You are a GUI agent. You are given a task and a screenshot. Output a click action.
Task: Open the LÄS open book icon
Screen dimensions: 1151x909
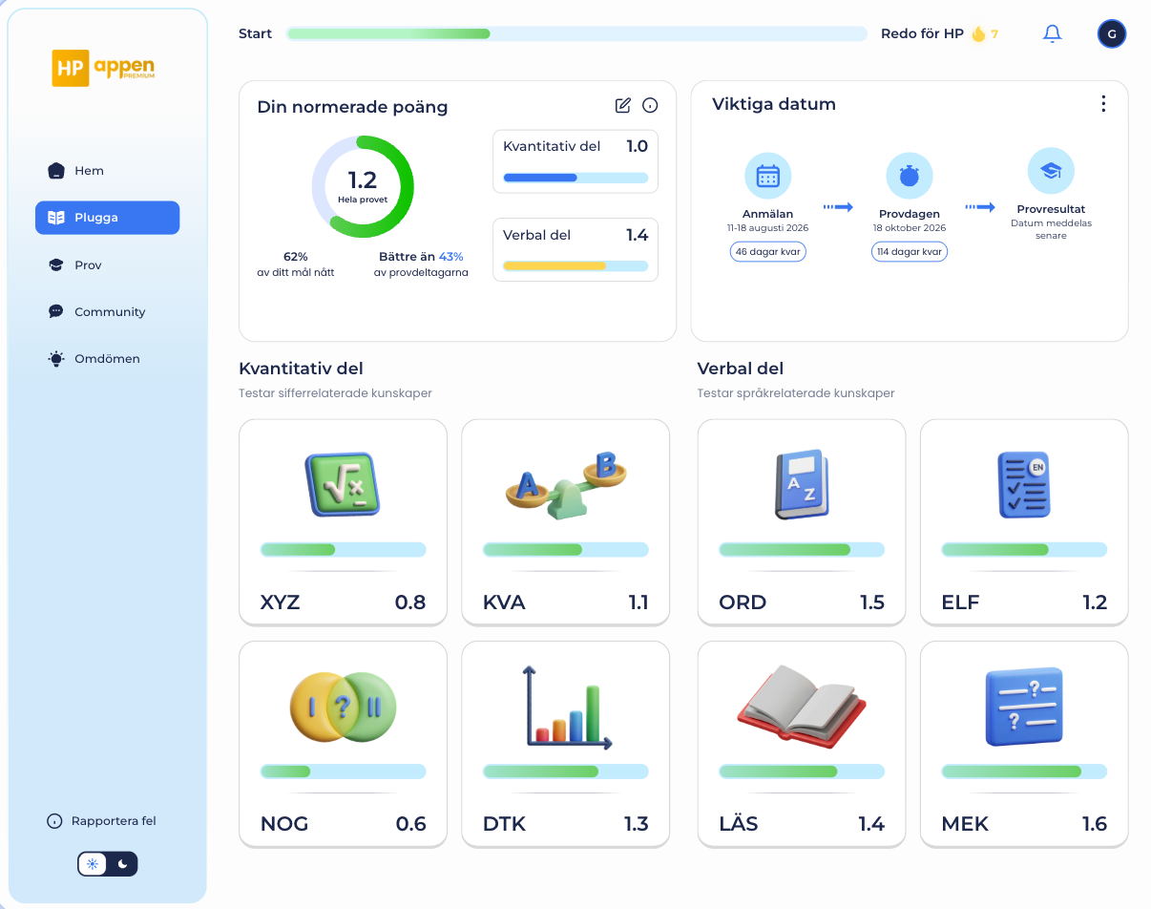coord(802,707)
